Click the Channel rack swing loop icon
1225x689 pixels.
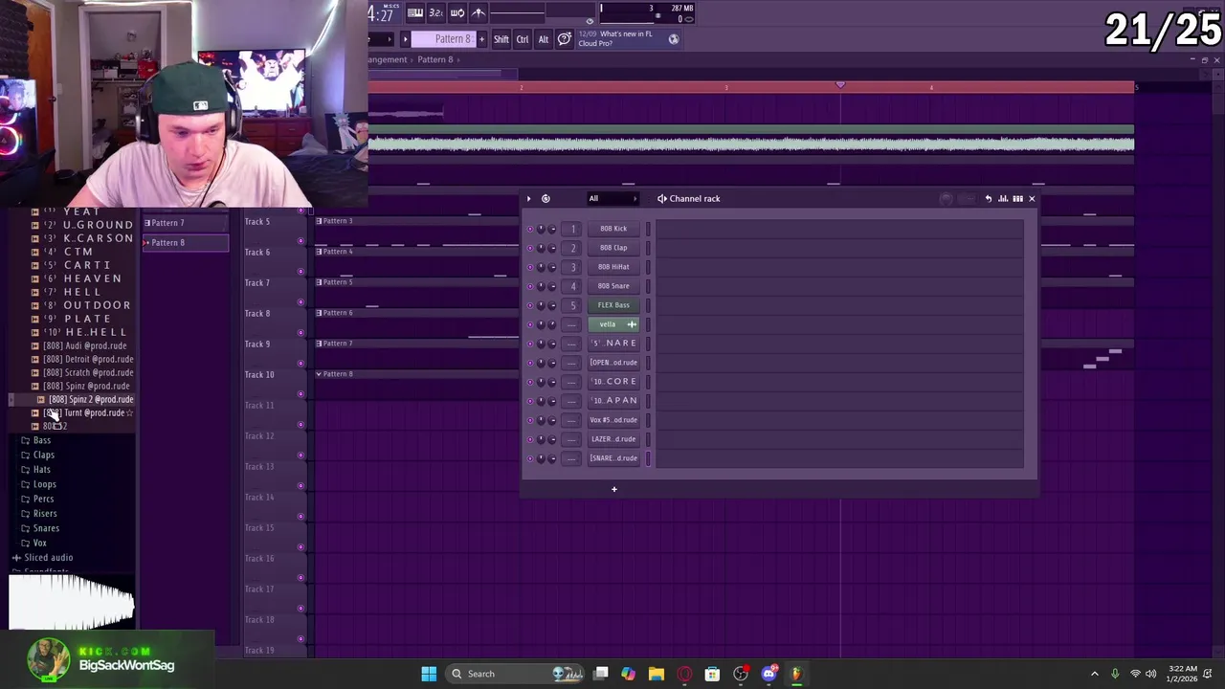546,198
